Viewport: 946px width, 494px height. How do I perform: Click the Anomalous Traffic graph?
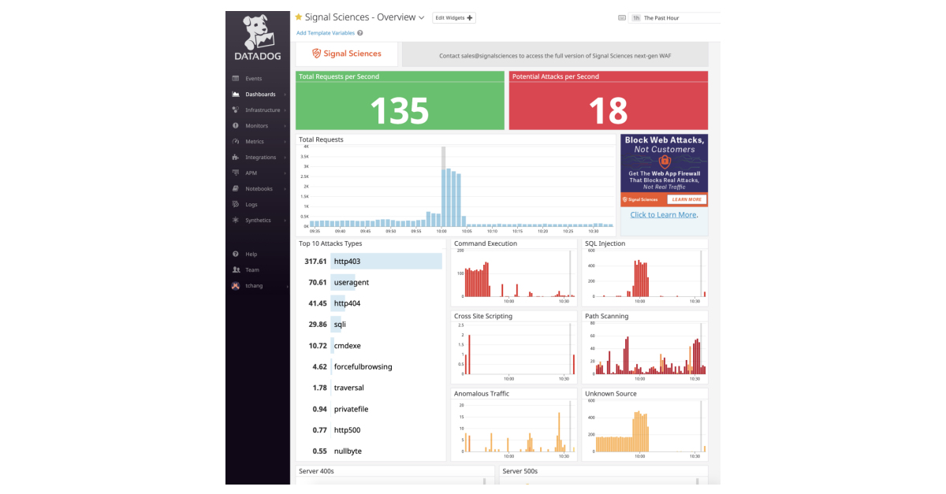coord(514,425)
